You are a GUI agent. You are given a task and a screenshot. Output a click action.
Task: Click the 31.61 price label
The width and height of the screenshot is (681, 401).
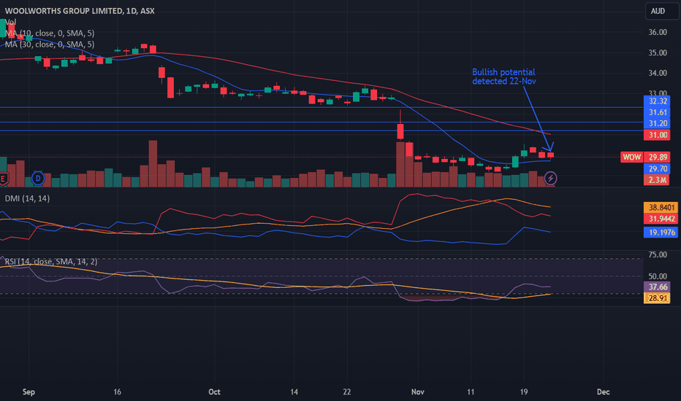pyautogui.click(x=657, y=112)
